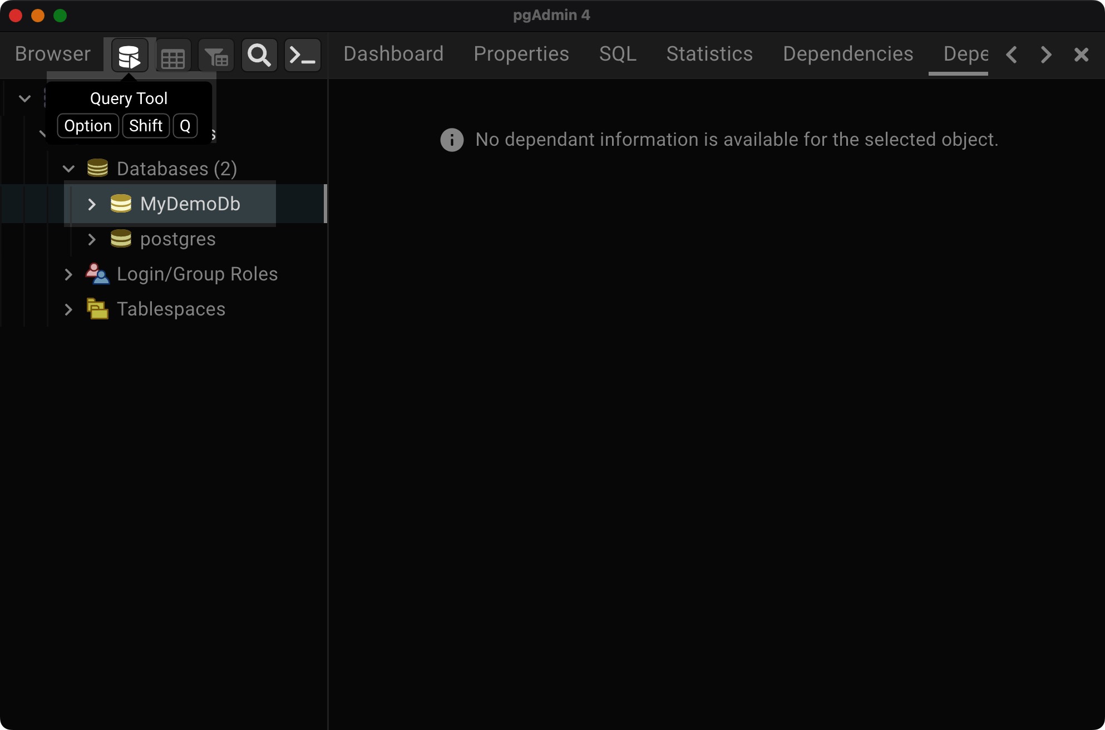The image size is (1105, 730).
Task: Expand the Login/Group Roles node
Action: point(68,274)
